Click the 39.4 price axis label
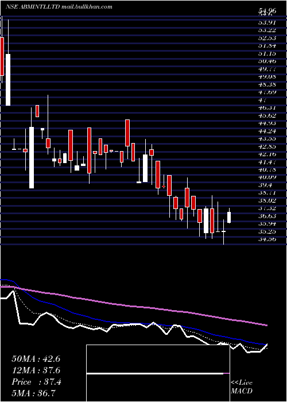The width and height of the screenshot is (287, 402). 265,185
